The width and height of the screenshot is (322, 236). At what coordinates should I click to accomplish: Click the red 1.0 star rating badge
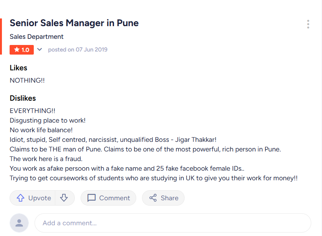[x=21, y=50]
